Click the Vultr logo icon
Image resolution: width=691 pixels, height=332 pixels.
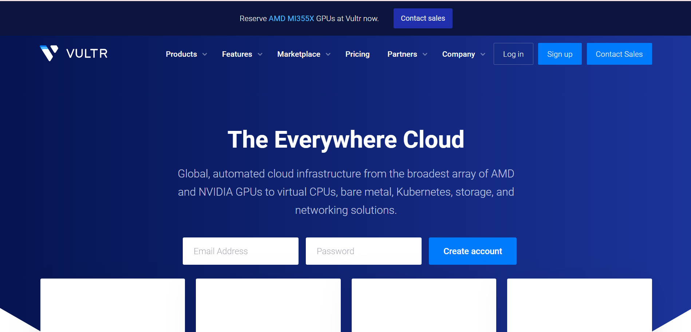[x=49, y=53]
